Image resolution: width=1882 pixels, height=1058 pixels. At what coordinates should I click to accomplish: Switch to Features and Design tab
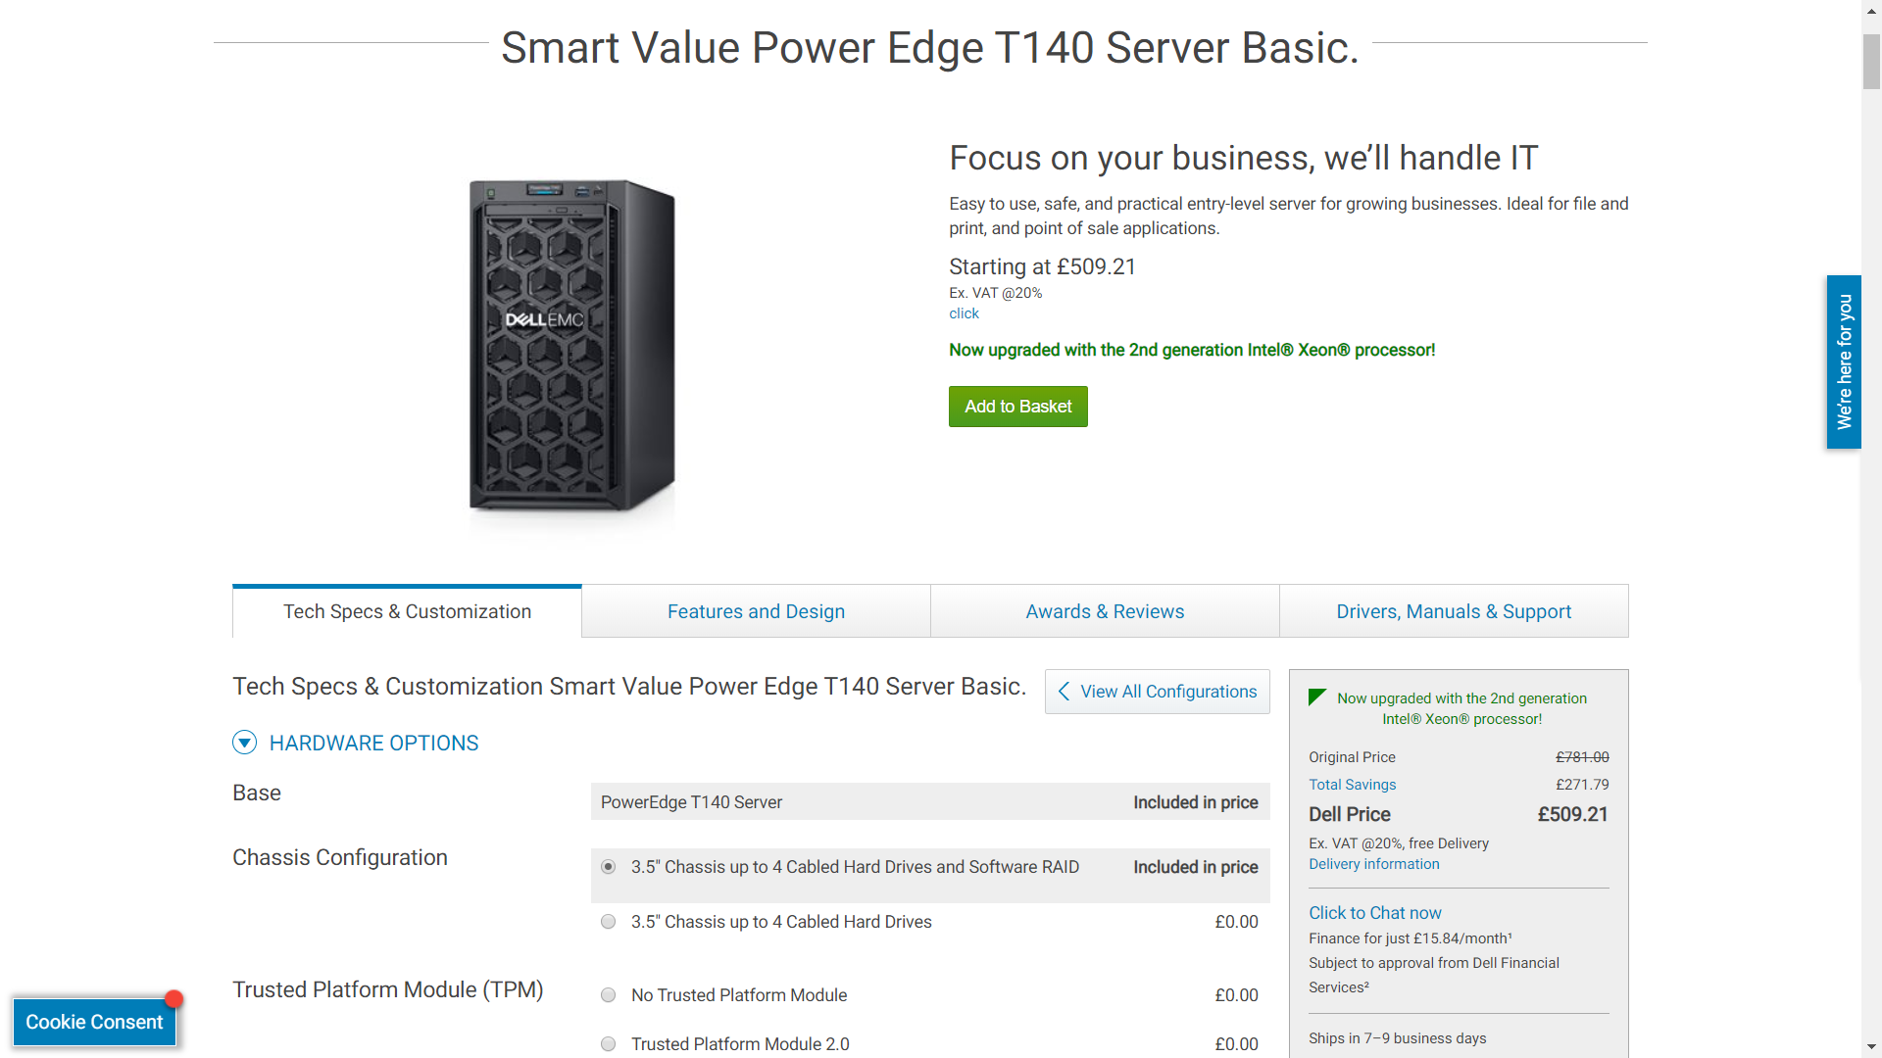coord(756,611)
